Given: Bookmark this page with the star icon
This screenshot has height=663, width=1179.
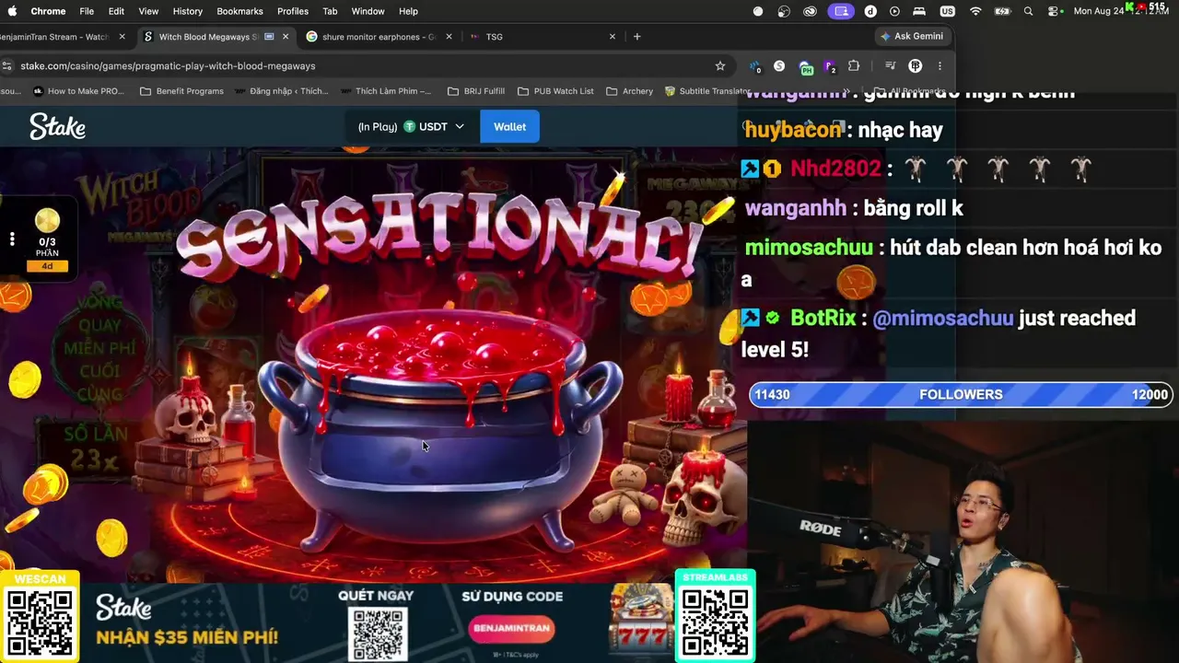Looking at the screenshot, I should point(720,66).
